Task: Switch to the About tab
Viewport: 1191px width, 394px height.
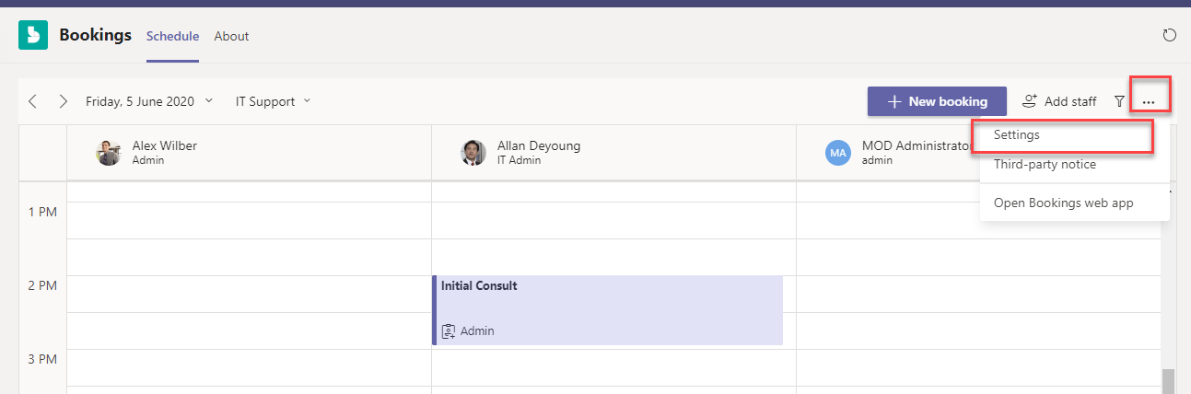Action: coord(231,36)
